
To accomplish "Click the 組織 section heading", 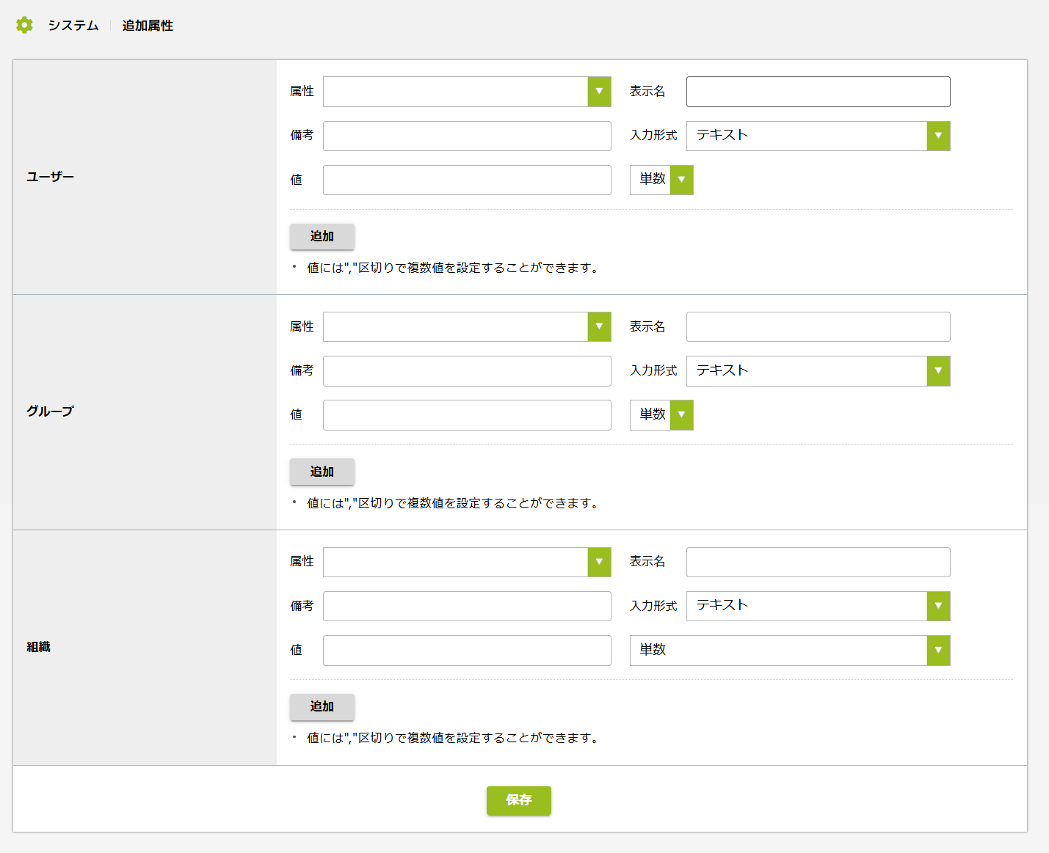I will (x=38, y=647).
